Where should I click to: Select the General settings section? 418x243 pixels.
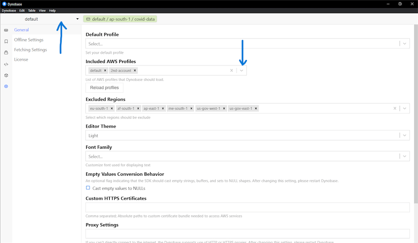[x=22, y=30]
